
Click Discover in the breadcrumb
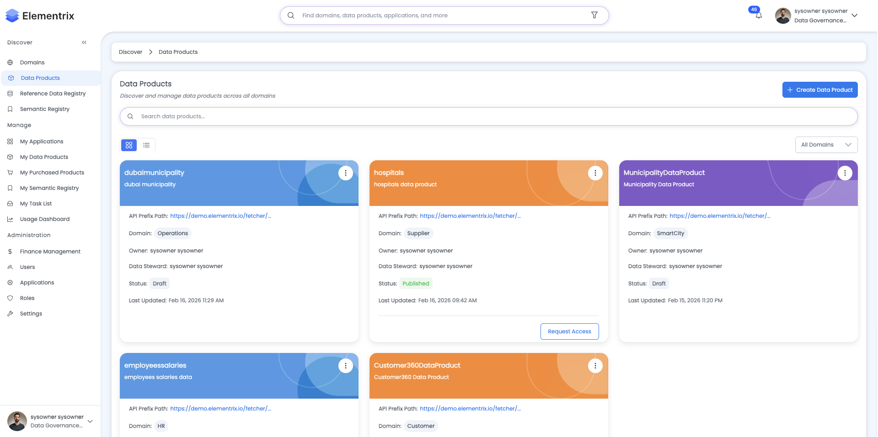pyautogui.click(x=130, y=52)
